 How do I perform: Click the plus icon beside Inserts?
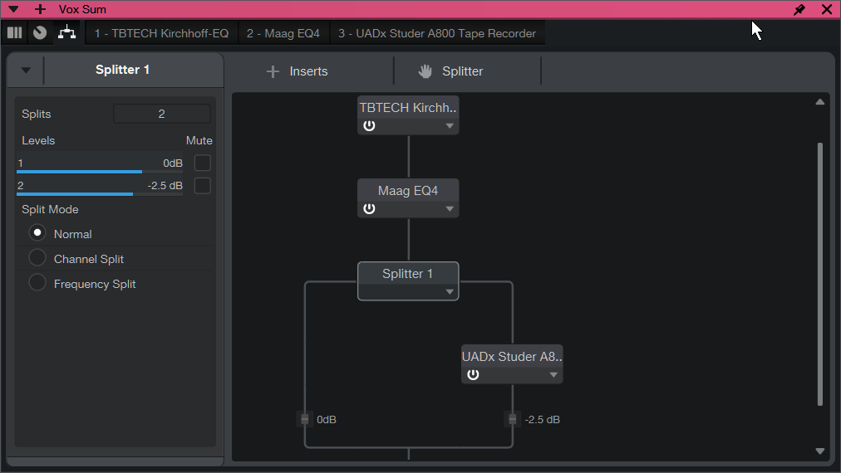pyautogui.click(x=273, y=71)
